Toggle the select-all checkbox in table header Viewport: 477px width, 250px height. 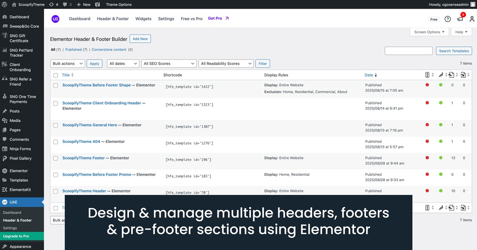[56, 75]
